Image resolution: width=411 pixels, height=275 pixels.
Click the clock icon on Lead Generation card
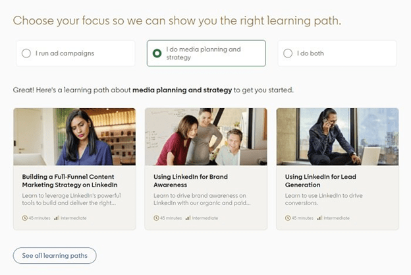287,218
